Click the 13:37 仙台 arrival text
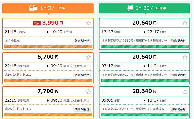The width and height of the screenshot is (194, 119). tap(156, 100)
